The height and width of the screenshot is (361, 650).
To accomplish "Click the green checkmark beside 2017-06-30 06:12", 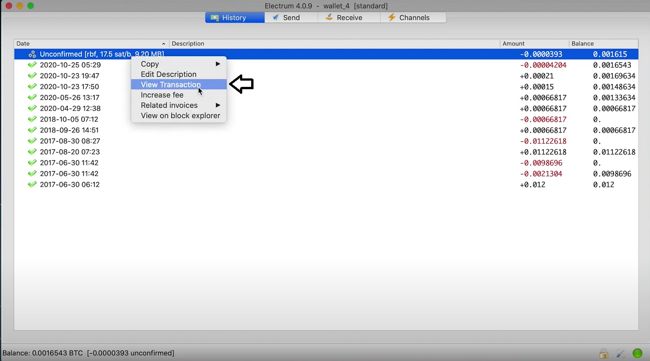I will [32, 184].
